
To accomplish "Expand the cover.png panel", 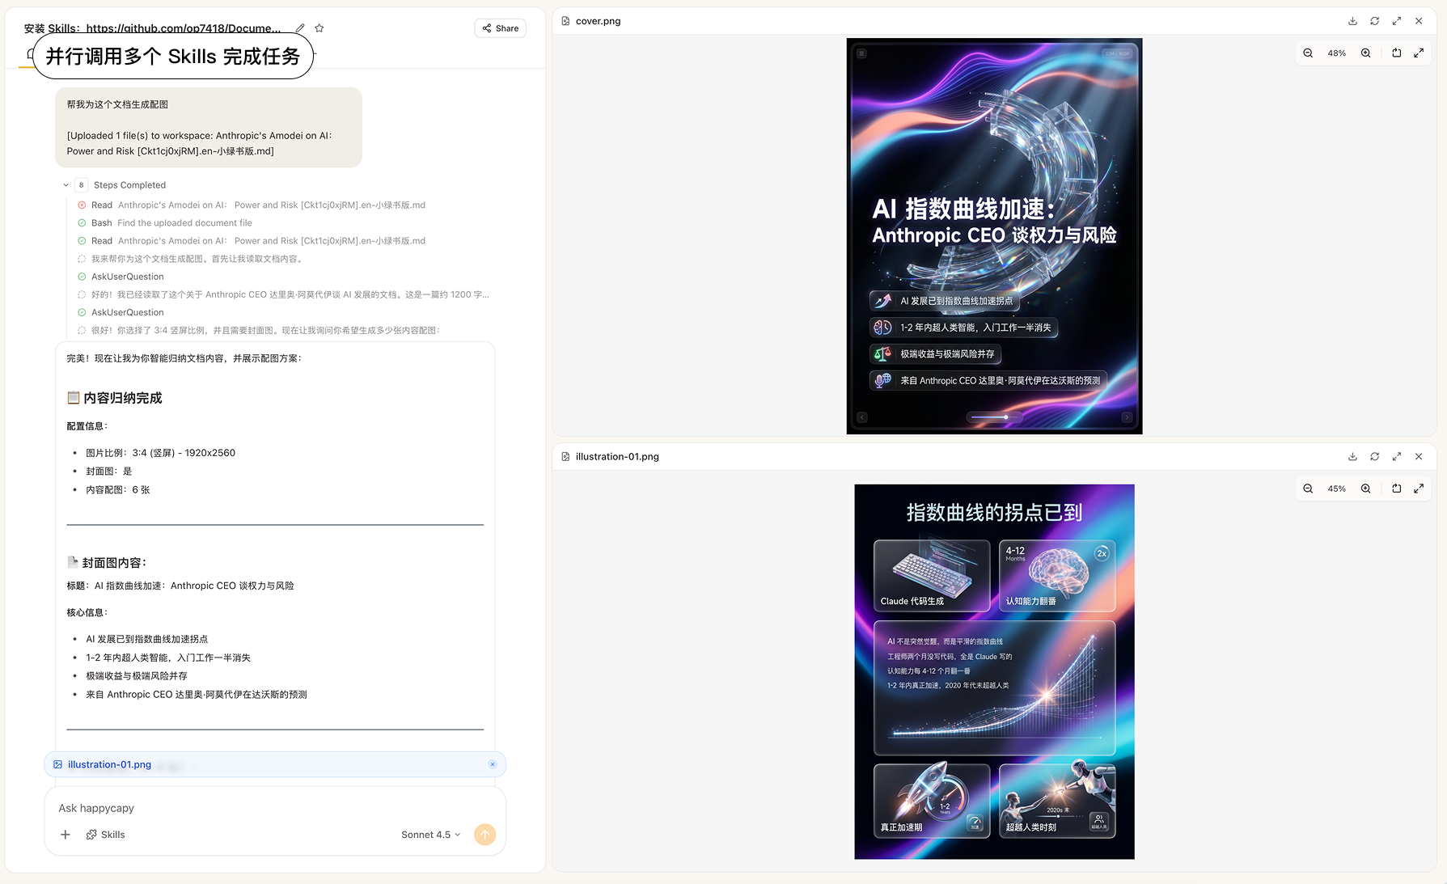I will (x=1397, y=21).
